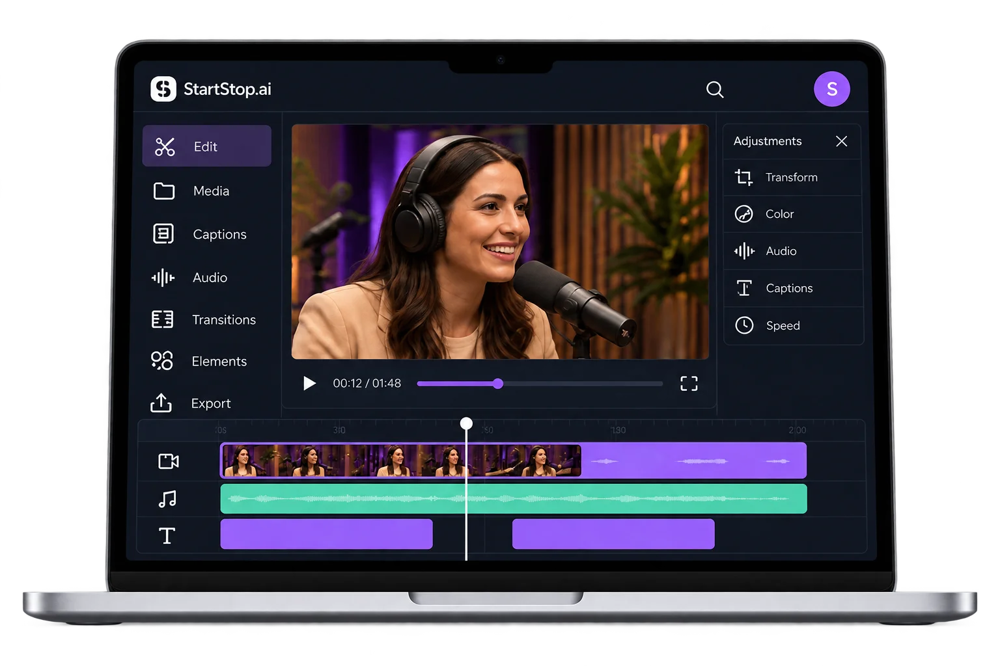The height and width of the screenshot is (666, 1000).
Task: Click the sidebar Audio waveform icon
Action: (x=163, y=278)
